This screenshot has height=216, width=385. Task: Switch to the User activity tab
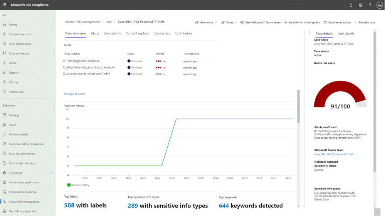click(112, 33)
